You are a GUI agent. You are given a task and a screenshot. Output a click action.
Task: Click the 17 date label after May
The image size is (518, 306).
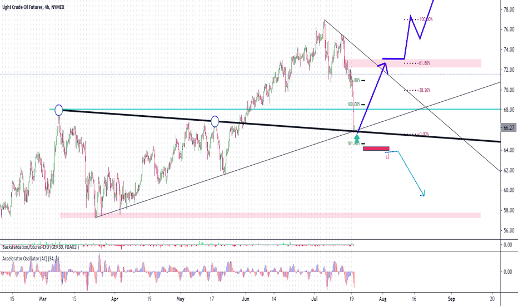point(212,299)
